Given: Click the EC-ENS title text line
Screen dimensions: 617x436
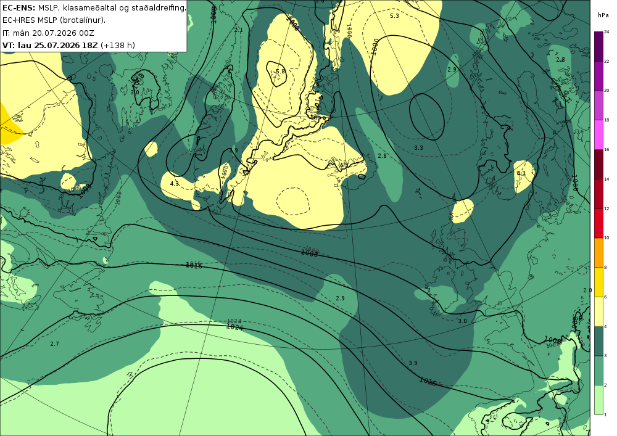Looking at the screenshot, I should pos(94,8).
